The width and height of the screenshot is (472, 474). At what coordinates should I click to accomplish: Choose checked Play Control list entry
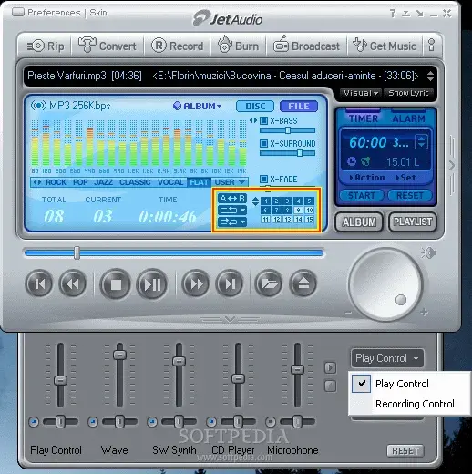click(x=410, y=384)
